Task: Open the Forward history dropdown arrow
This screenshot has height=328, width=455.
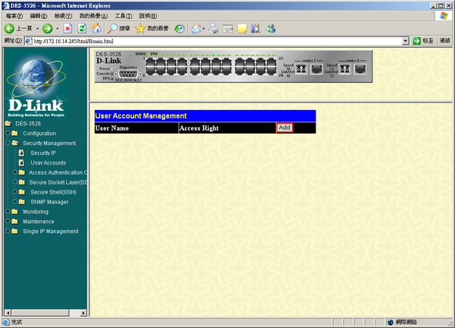Action: [x=57, y=28]
